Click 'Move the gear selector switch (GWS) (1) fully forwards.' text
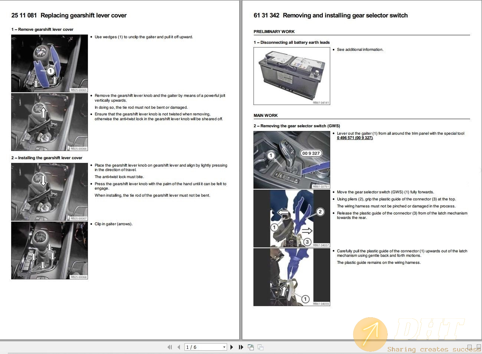The image size is (482, 354). [x=386, y=192]
